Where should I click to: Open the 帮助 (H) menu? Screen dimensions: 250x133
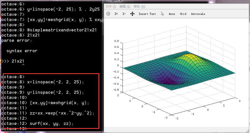pyautogui.click(x=139, y=6)
